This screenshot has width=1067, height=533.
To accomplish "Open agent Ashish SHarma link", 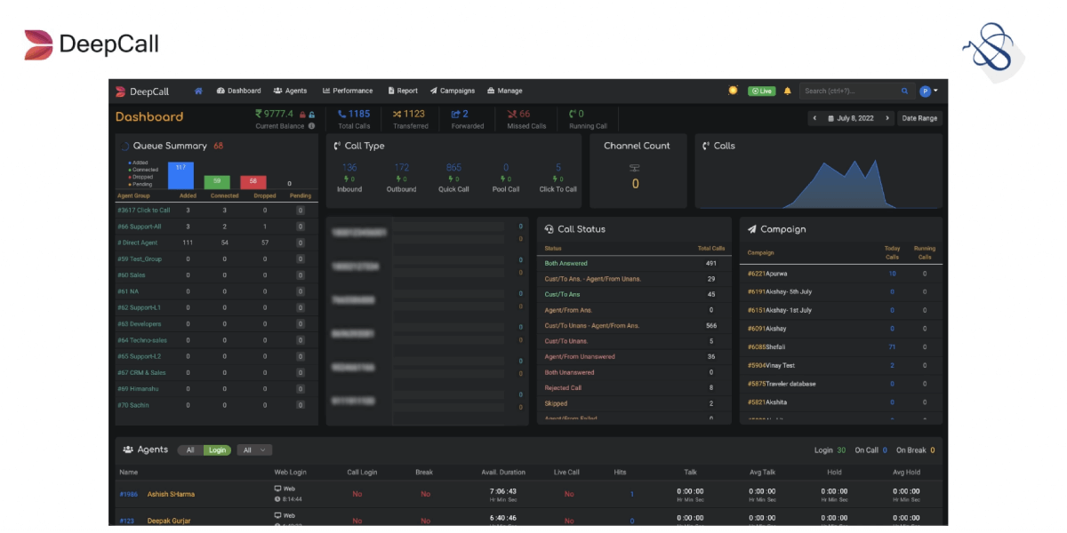I will pos(171,494).
